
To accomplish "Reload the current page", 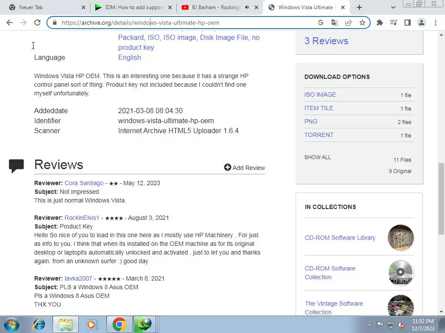I will tap(37, 23).
